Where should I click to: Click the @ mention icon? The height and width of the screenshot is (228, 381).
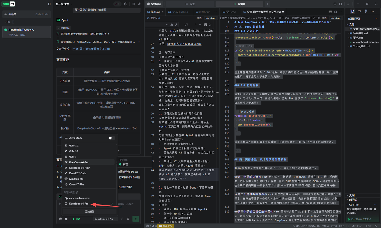coord(60,219)
